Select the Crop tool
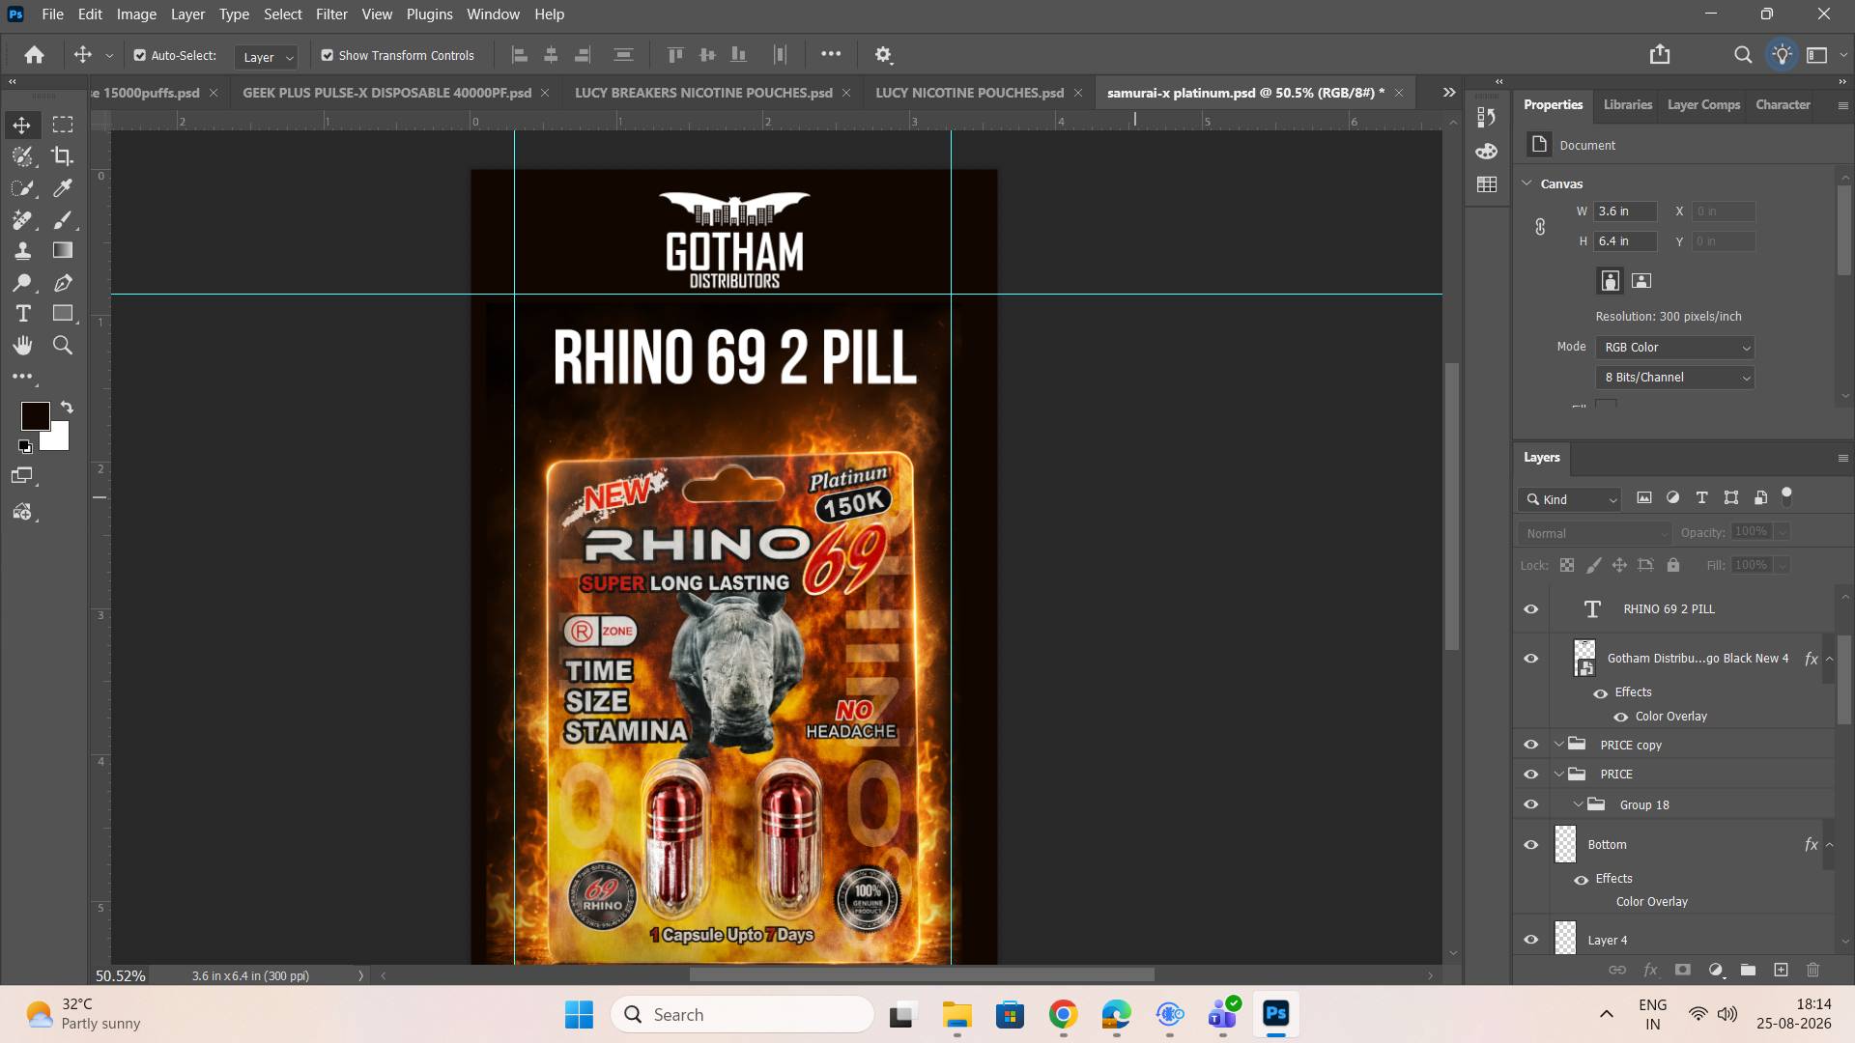The height and width of the screenshot is (1043, 1855). tap(63, 156)
